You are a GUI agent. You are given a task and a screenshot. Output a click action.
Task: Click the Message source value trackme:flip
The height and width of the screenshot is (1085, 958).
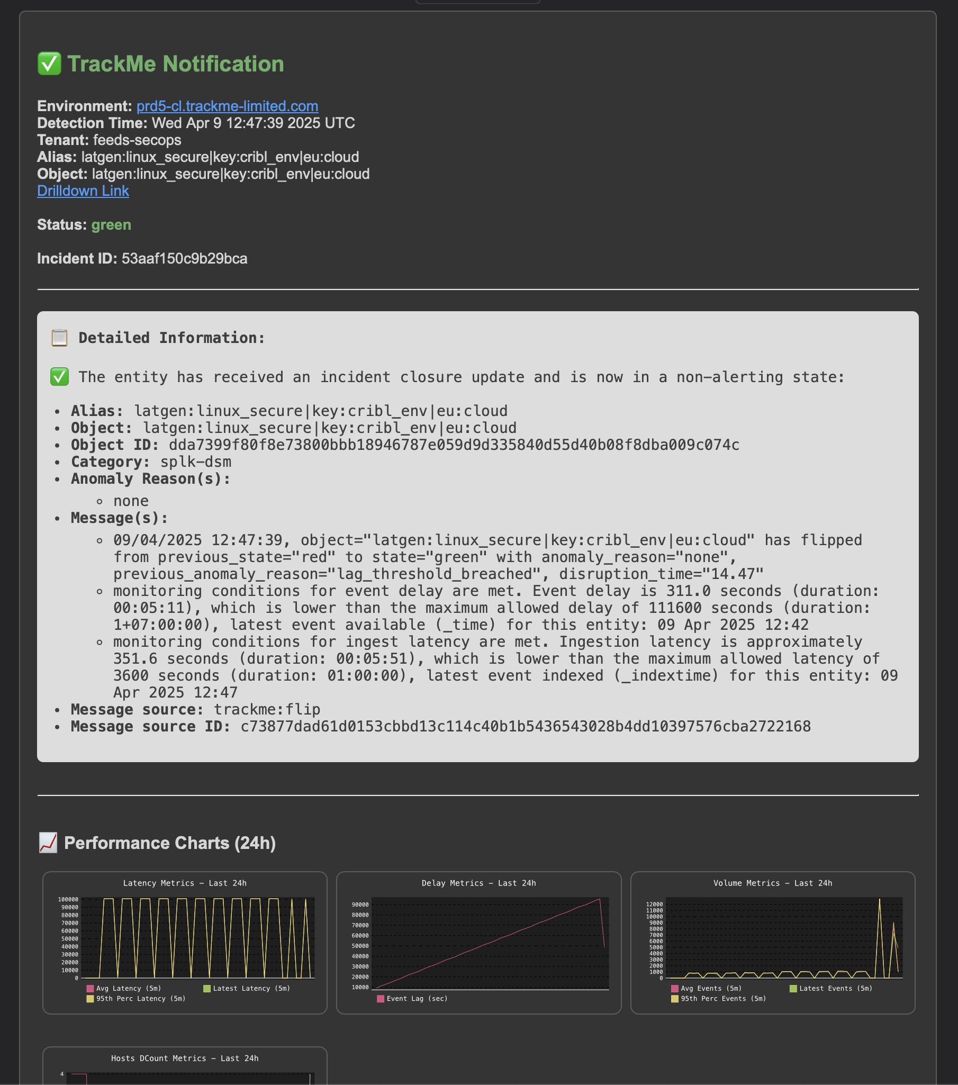point(267,710)
